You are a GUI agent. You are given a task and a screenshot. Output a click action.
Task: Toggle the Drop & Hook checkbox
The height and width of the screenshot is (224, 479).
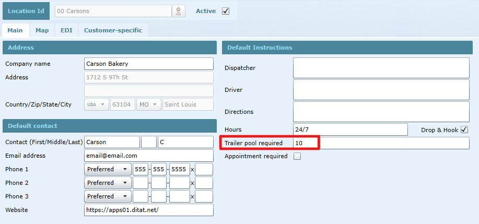[x=464, y=129]
